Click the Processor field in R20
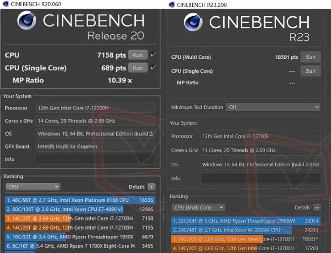The width and height of the screenshot is (331, 253). 96,108
